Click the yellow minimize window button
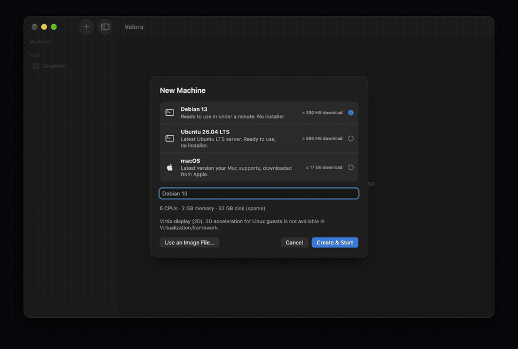The image size is (518, 349). (x=44, y=26)
